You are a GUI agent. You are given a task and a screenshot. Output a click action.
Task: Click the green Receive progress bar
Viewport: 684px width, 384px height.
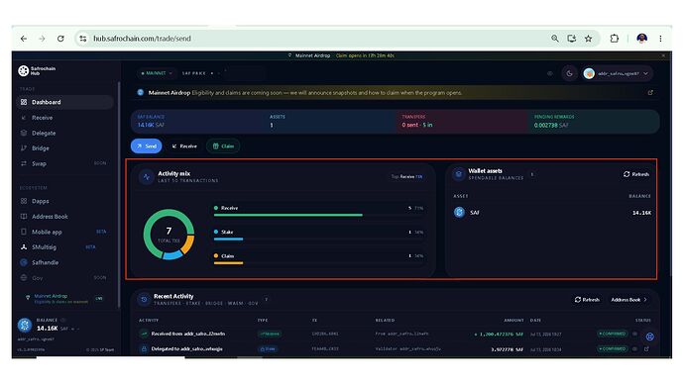(287, 215)
